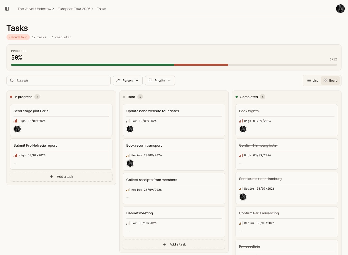This screenshot has height=255, width=348.
Task: Open the Person filter dropdown
Action: 128,80
